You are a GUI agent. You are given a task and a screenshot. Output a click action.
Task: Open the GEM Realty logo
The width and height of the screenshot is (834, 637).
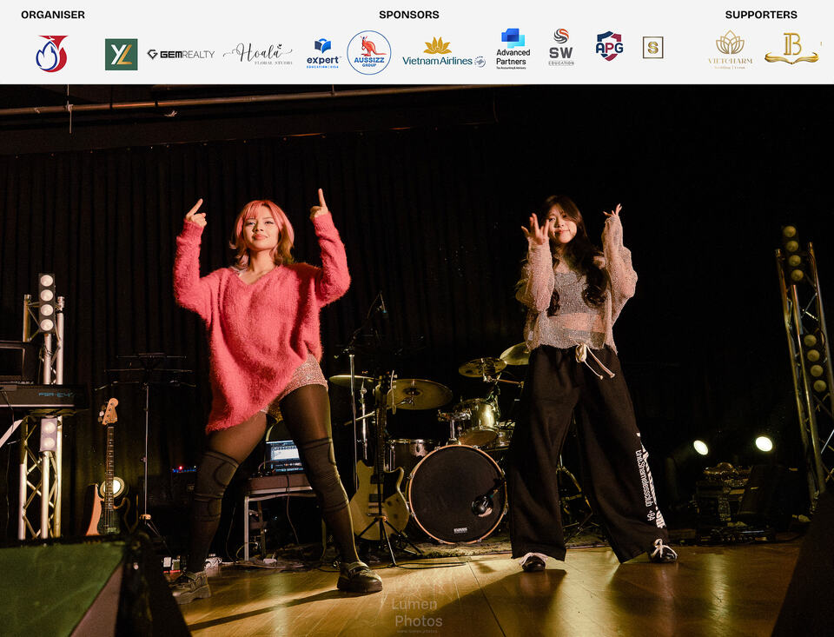(x=181, y=54)
